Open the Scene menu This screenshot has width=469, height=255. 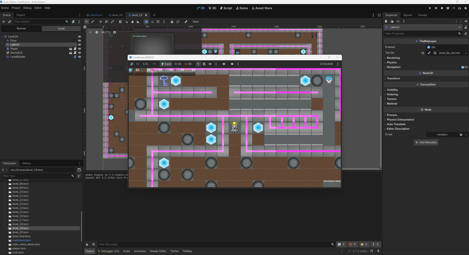[5, 8]
